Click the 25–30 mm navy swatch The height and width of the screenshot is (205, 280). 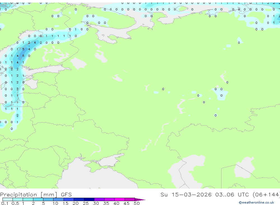click(89, 199)
